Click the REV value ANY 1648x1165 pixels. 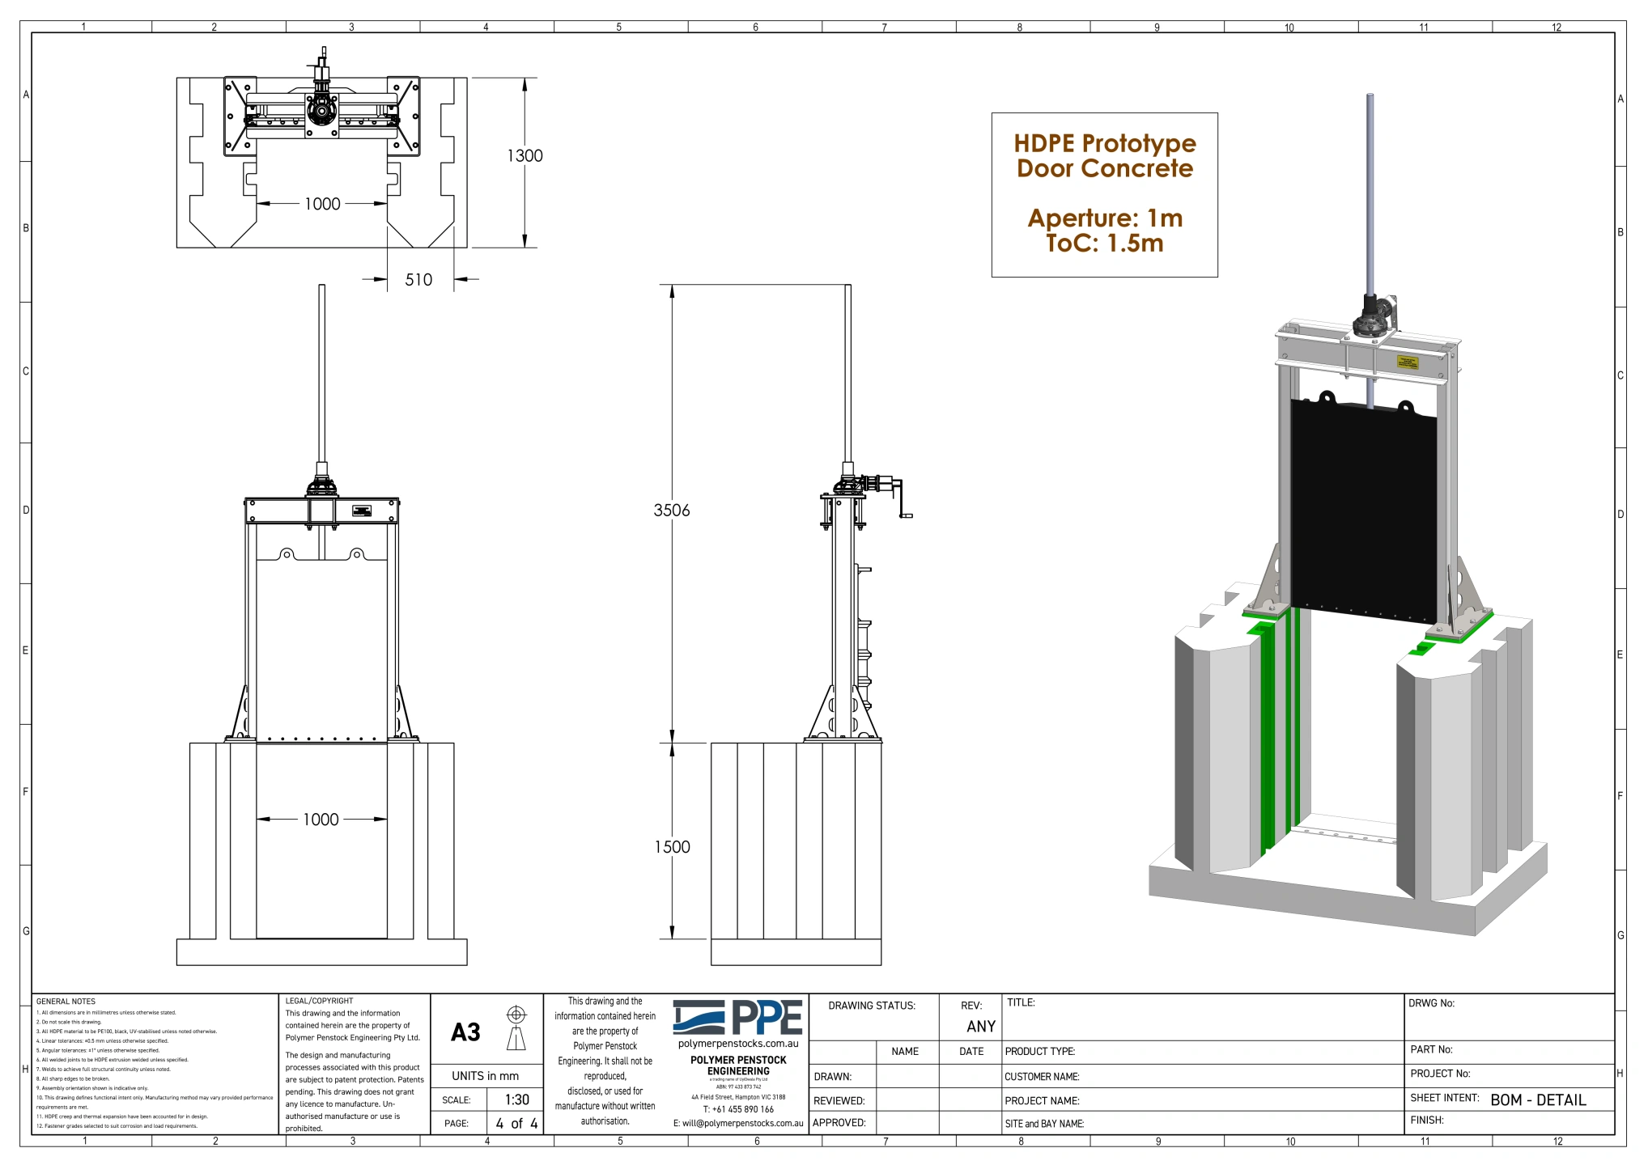(980, 1027)
